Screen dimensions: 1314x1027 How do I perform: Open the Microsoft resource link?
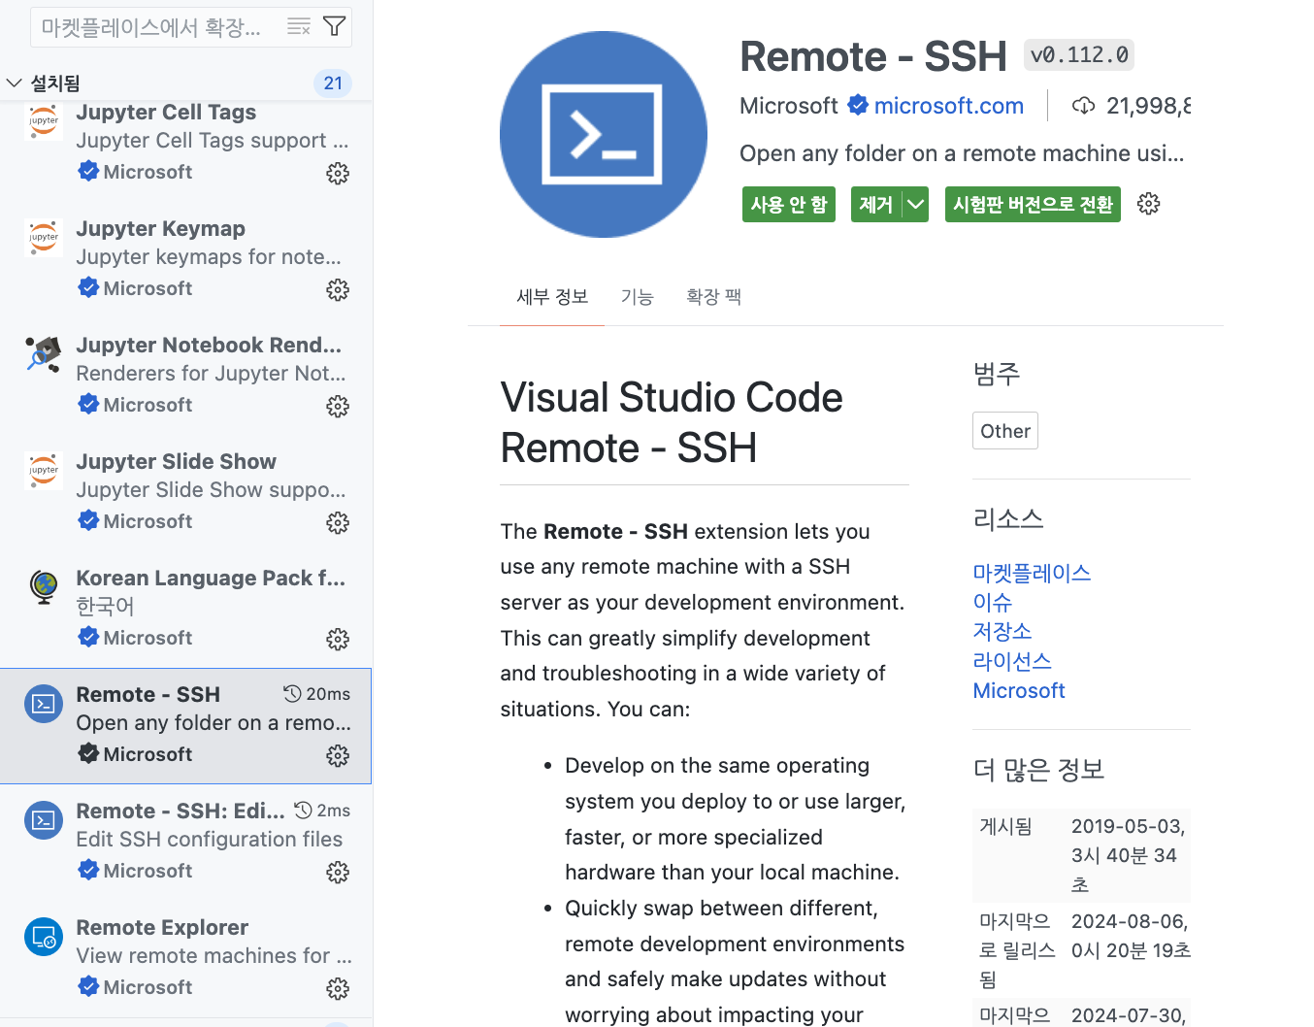click(1019, 690)
